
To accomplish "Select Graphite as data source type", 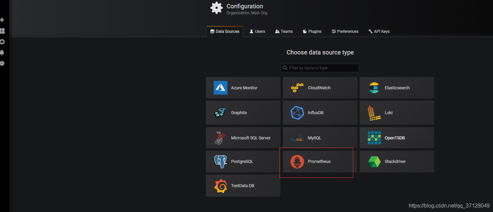I will [243, 113].
